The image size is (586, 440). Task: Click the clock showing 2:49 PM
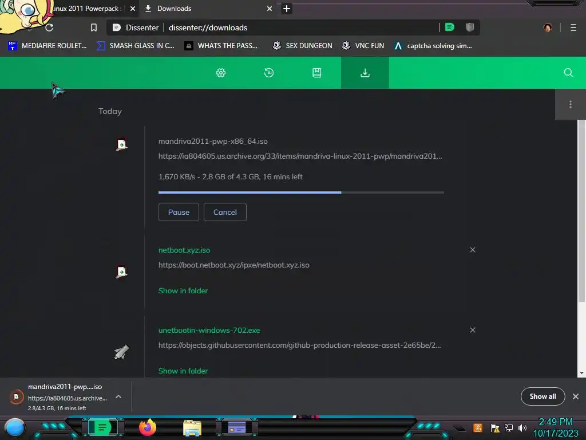[x=555, y=422]
